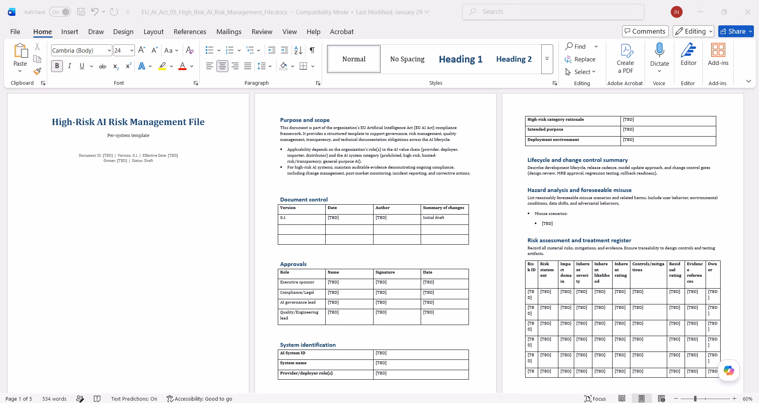This screenshot has width=759, height=403.
Task: Decrease font size with the smaller A icon
Action: pyautogui.click(x=154, y=50)
